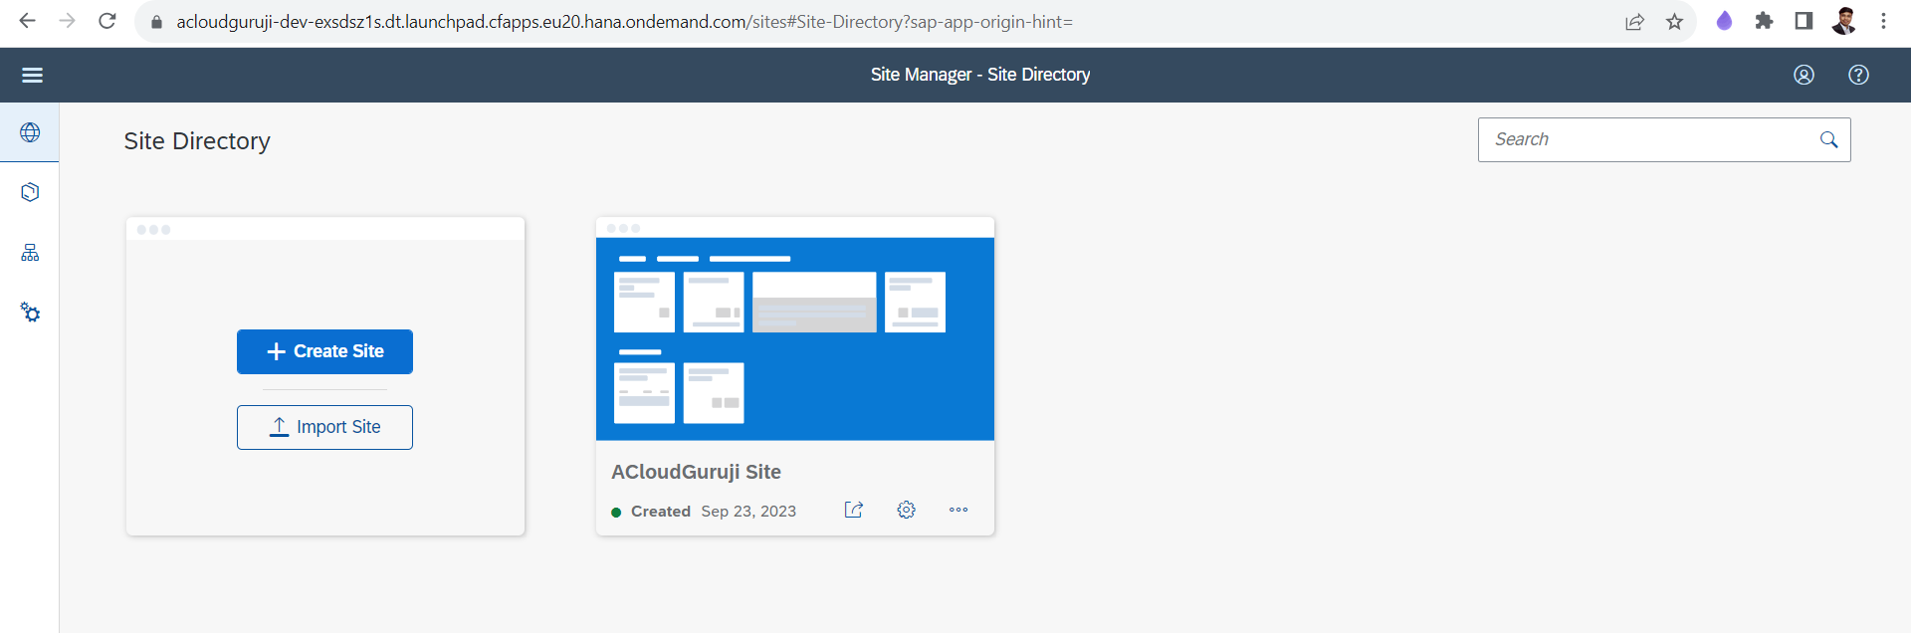Open Content Manager cube icon in sidebar
The image size is (1911, 633).
[30, 192]
